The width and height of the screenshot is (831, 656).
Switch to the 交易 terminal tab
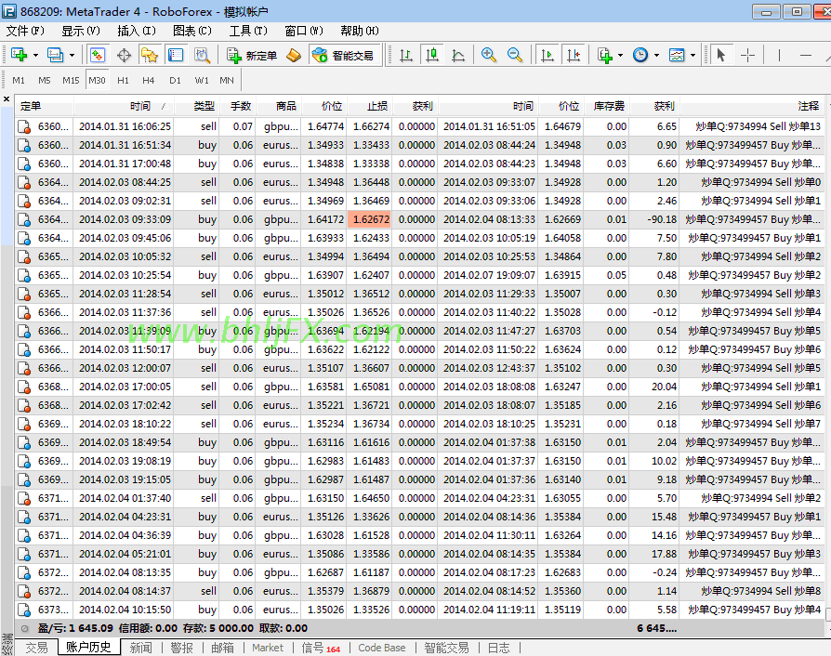click(36, 648)
